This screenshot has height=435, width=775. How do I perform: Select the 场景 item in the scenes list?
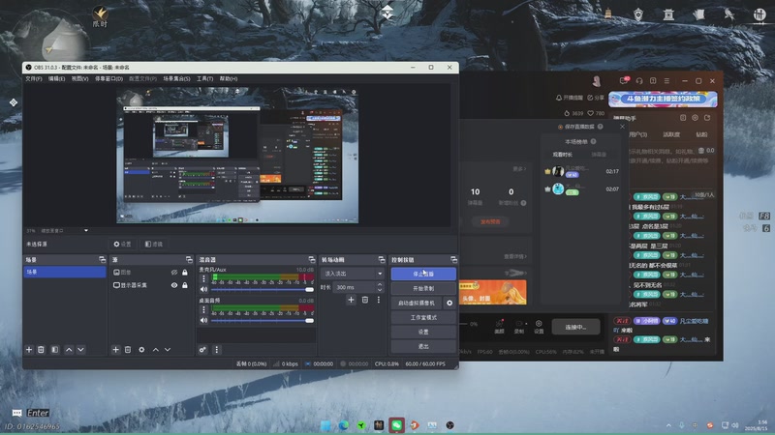pyautogui.click(x=65, y=272)
